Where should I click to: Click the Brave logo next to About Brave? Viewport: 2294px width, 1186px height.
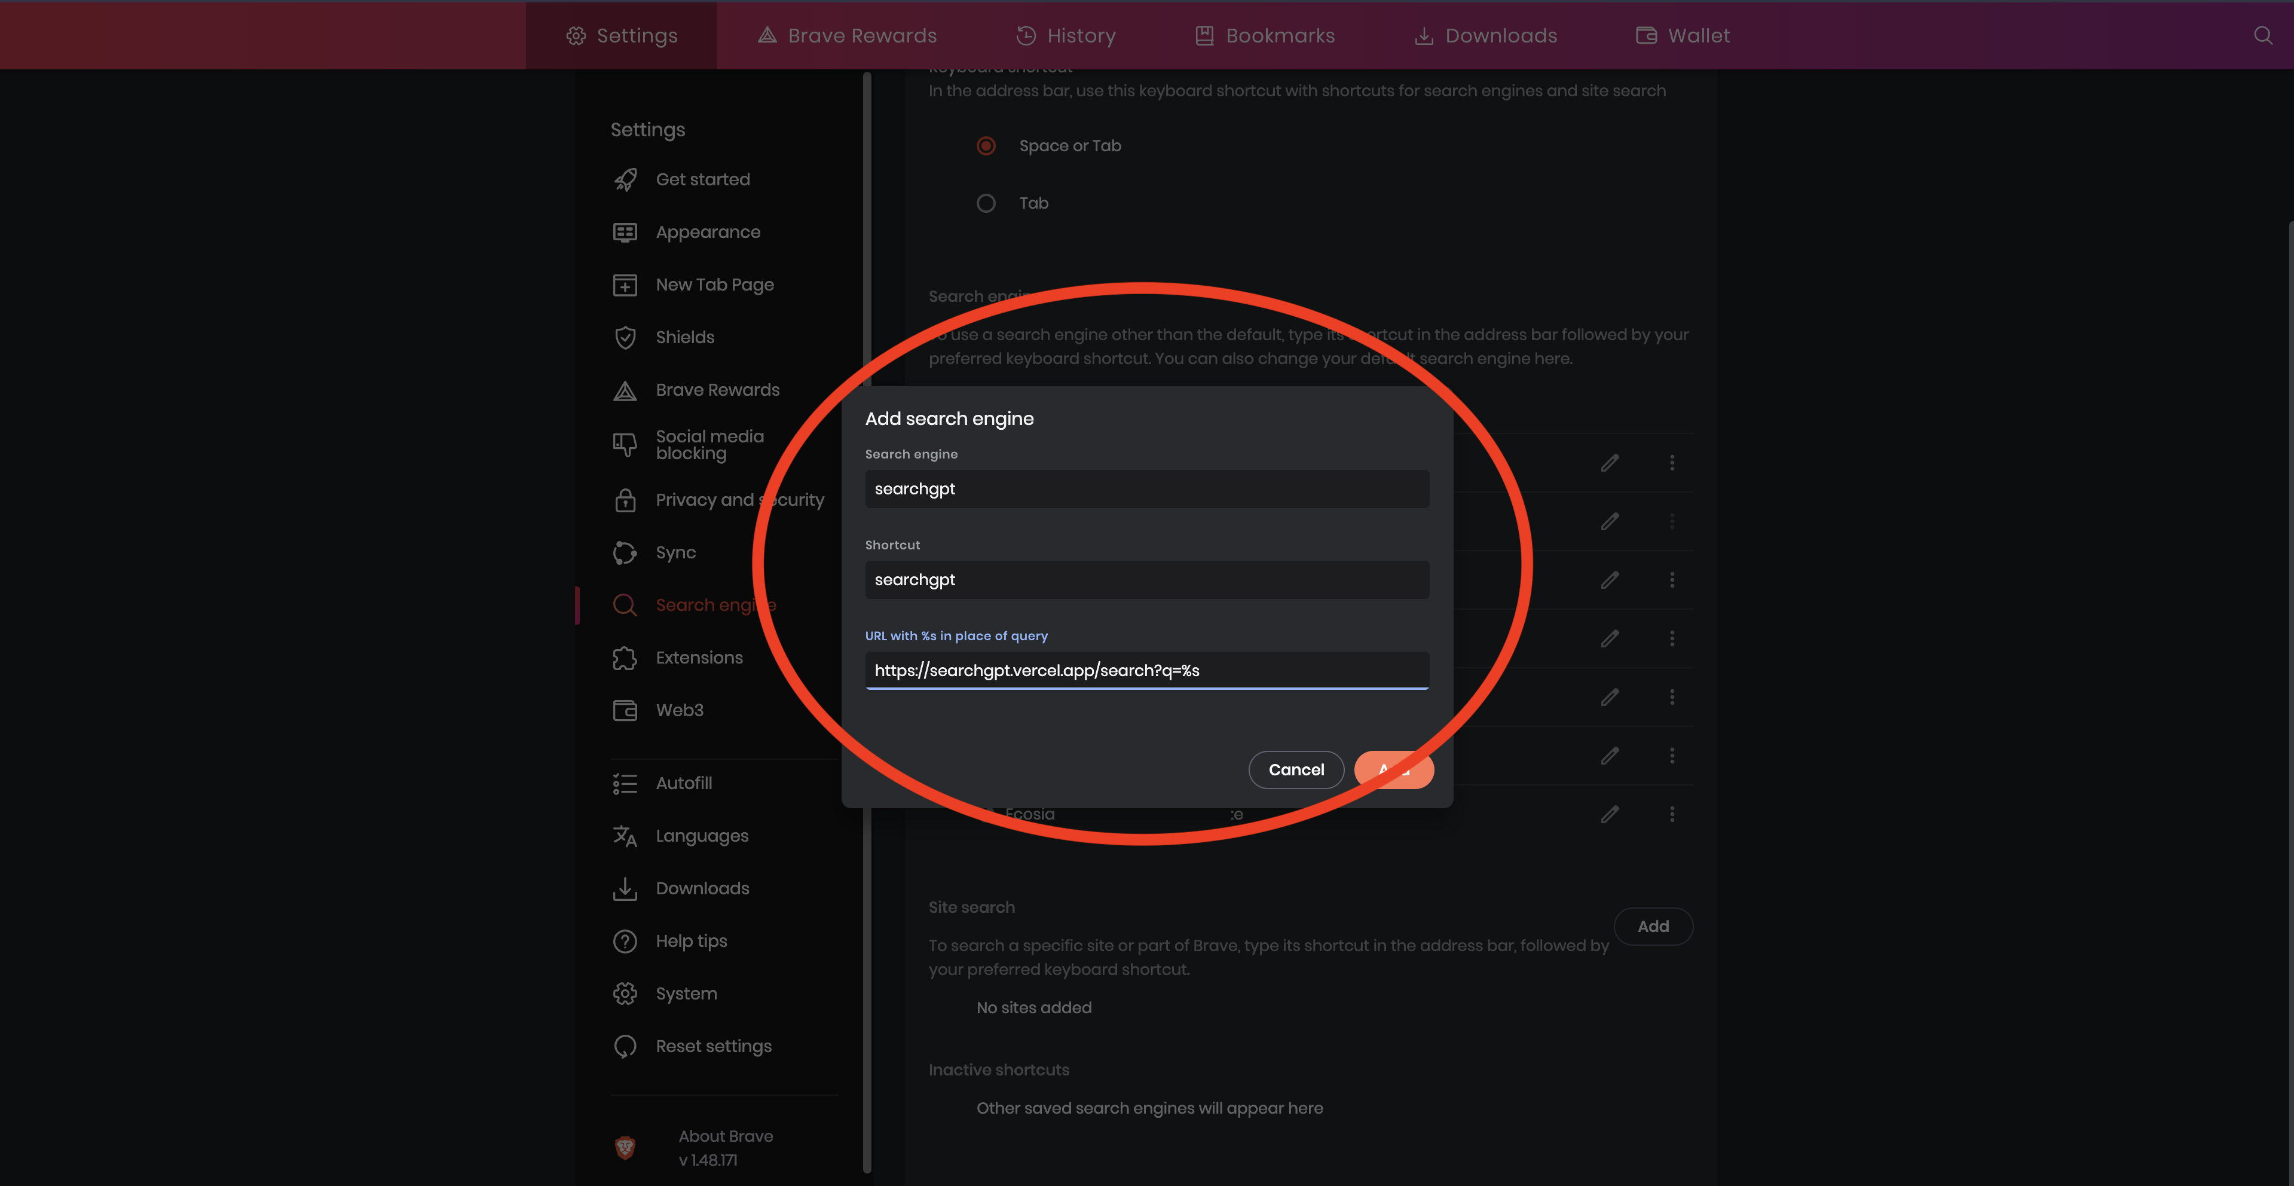[x=626, y=1148]
